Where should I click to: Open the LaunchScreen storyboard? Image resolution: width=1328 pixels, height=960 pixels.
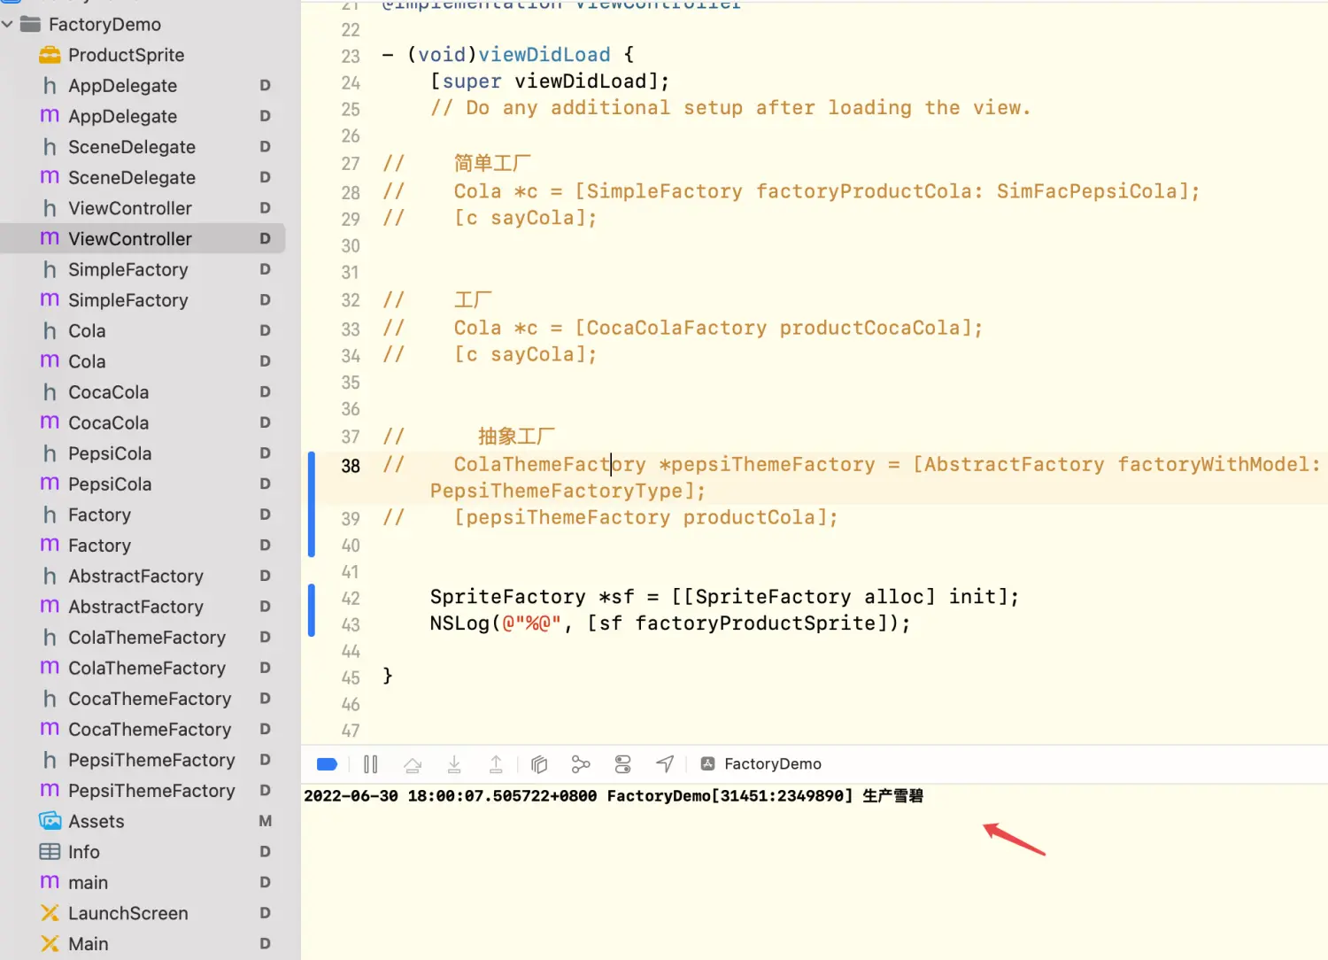(127, 913)
